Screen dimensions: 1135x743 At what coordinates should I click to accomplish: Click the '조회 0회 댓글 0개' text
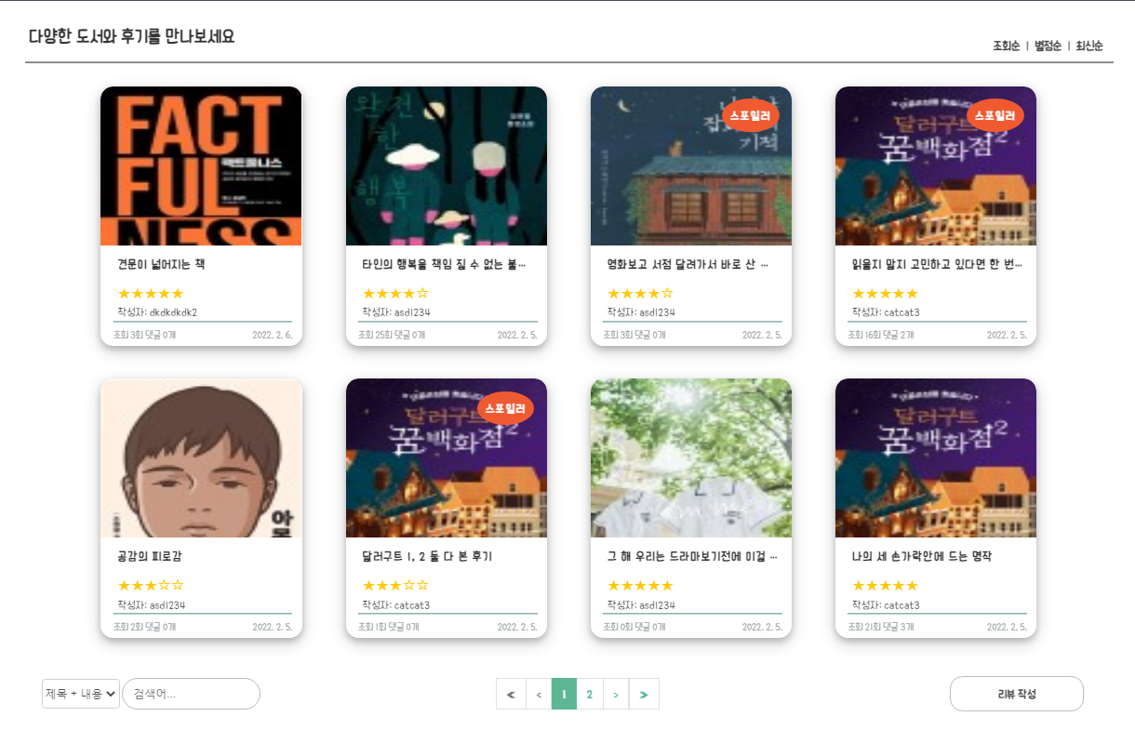coord(634,627)
